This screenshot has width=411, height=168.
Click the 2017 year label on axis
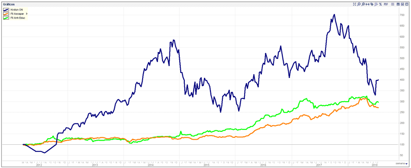click(319, 165)
